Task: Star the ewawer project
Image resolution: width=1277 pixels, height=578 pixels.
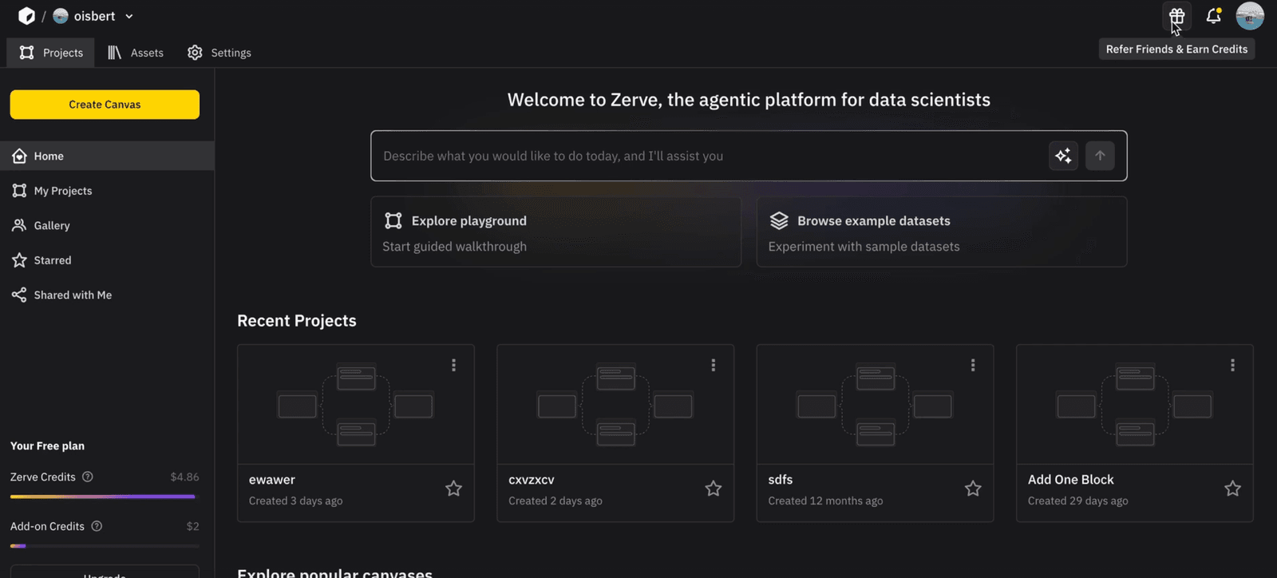Action: point(453,489)
